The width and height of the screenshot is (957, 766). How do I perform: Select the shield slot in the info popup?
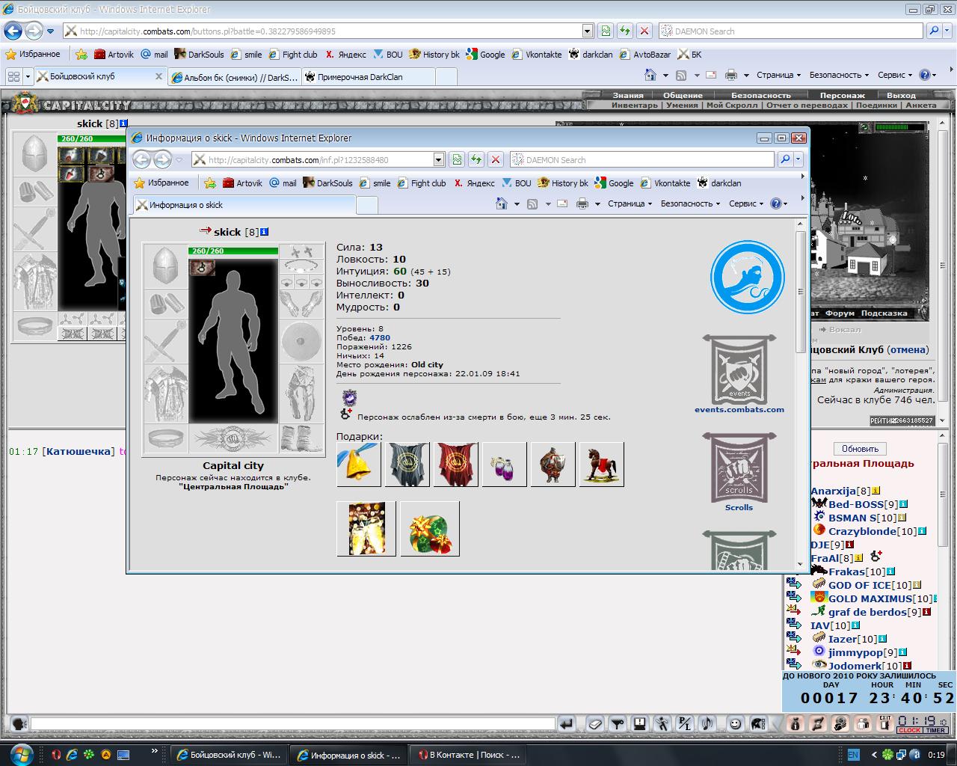tap(301, 342)
